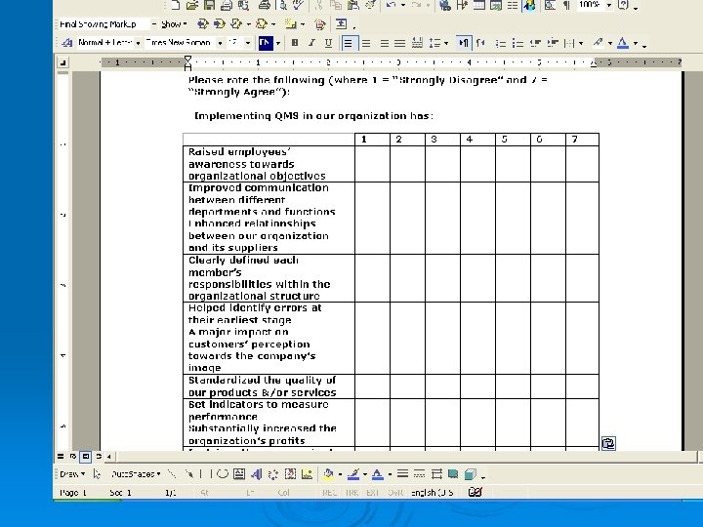Screen dimensions: 703x527
Task: Insert Clip Art from the Drawing toolbar
Action: pyautogui.click(x=290, y=474)
